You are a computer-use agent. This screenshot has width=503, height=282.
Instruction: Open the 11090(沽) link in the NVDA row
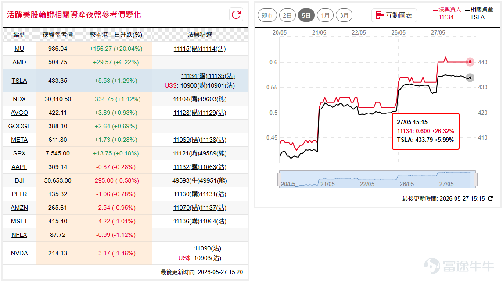208,248
